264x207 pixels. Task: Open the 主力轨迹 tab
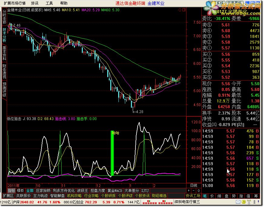coord(40,196)
